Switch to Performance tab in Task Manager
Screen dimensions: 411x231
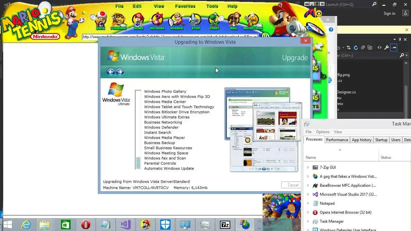tap(337, 140)
